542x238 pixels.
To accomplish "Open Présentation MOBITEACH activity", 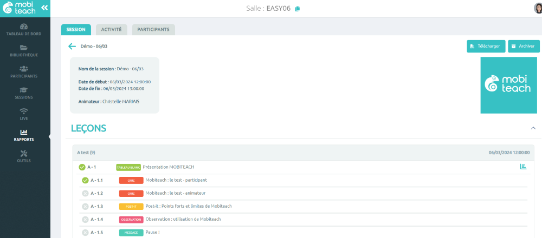I will (169, 167).
